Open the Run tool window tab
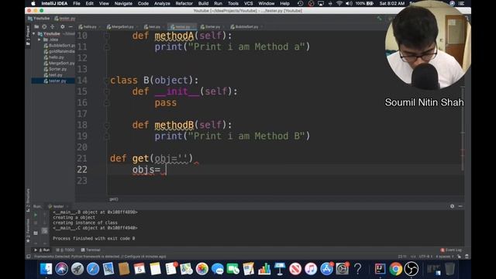This screenshot has height=279, width=496. tap(42, 250)
